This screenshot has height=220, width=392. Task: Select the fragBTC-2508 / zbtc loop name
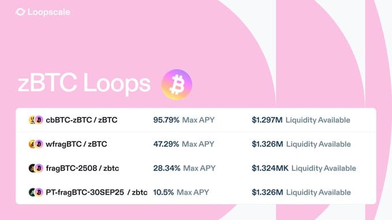[x=82, y=168]
